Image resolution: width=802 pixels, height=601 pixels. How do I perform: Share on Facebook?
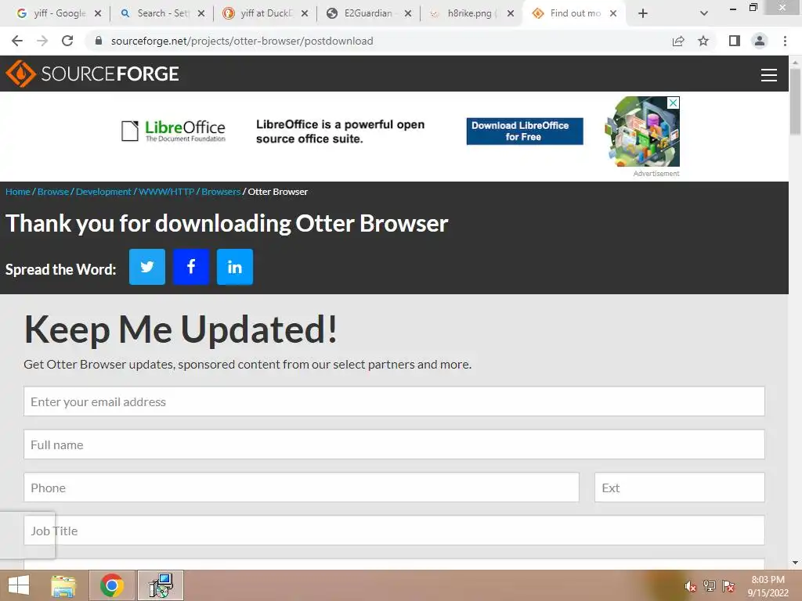(x=191, y=267)
